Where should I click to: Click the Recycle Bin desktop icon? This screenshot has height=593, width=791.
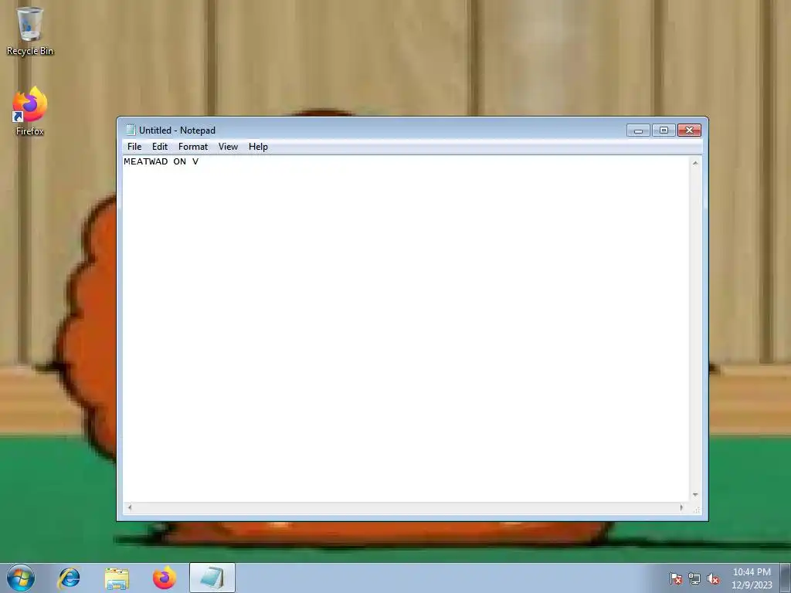[30, 31]
